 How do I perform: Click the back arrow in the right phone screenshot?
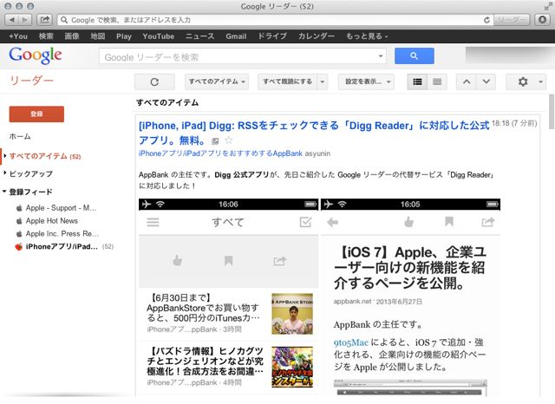(x=332, y=222)
